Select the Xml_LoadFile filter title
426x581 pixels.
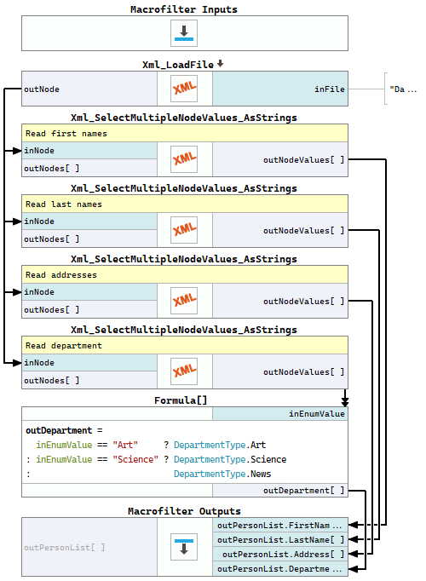[x=178, y=65]
